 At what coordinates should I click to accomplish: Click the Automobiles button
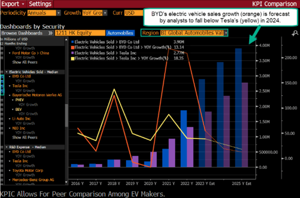tap(120, 33)
